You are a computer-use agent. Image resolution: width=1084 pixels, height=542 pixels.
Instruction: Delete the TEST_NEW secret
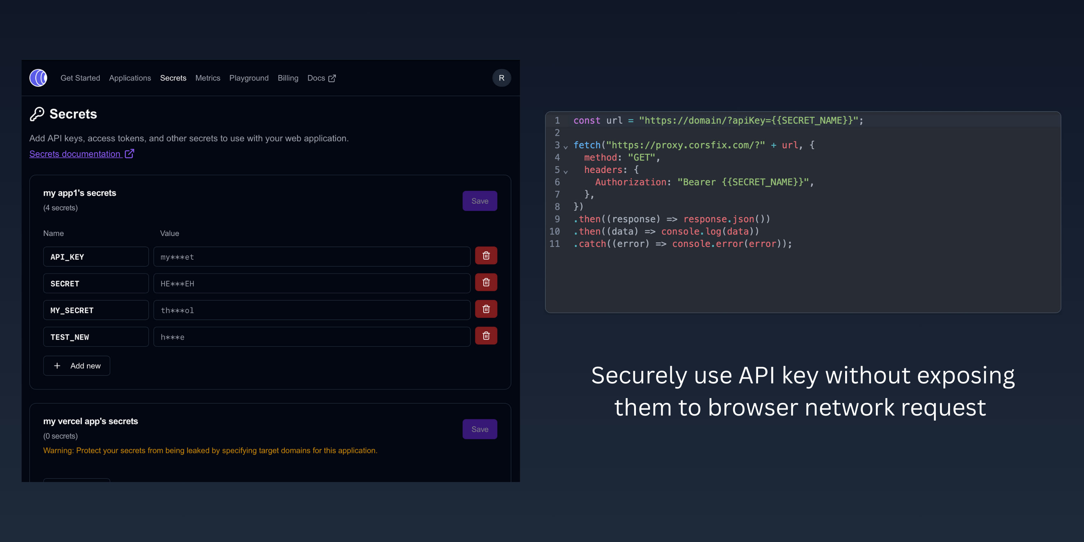click(486, 336)
